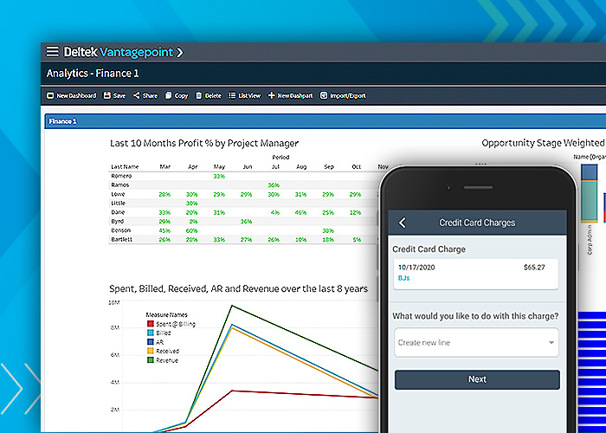Viewport: 606px width, 433px height.
Task: Click the Benson row name
Action: tap(121, 230)
